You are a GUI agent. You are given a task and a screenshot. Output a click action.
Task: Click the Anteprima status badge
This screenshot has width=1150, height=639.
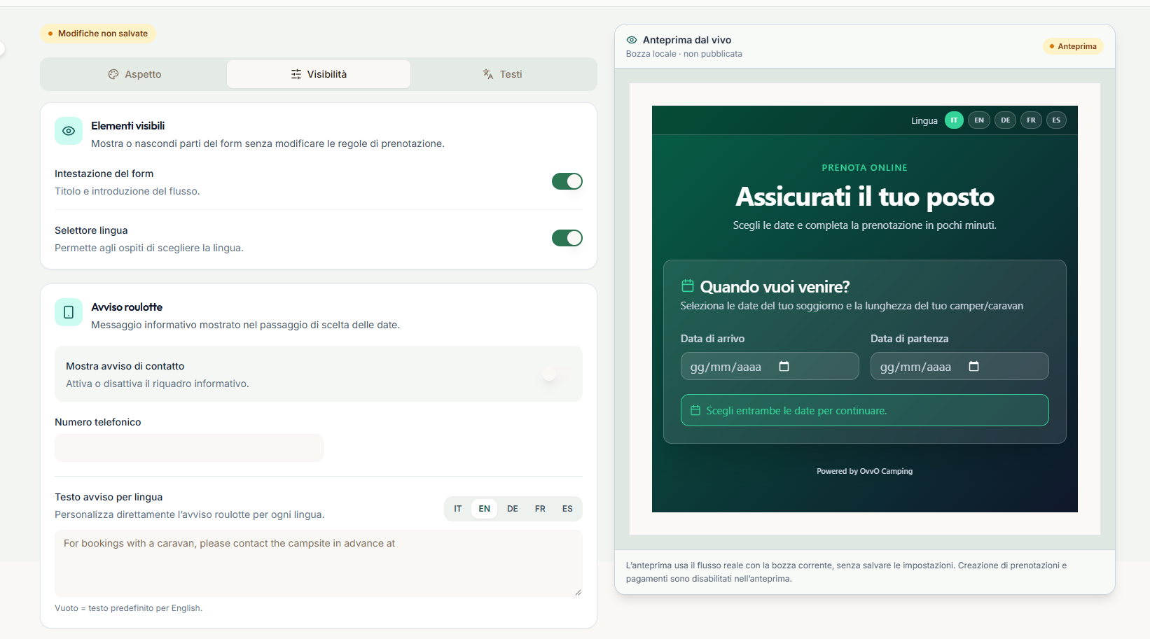click(x=1073, y=46)
